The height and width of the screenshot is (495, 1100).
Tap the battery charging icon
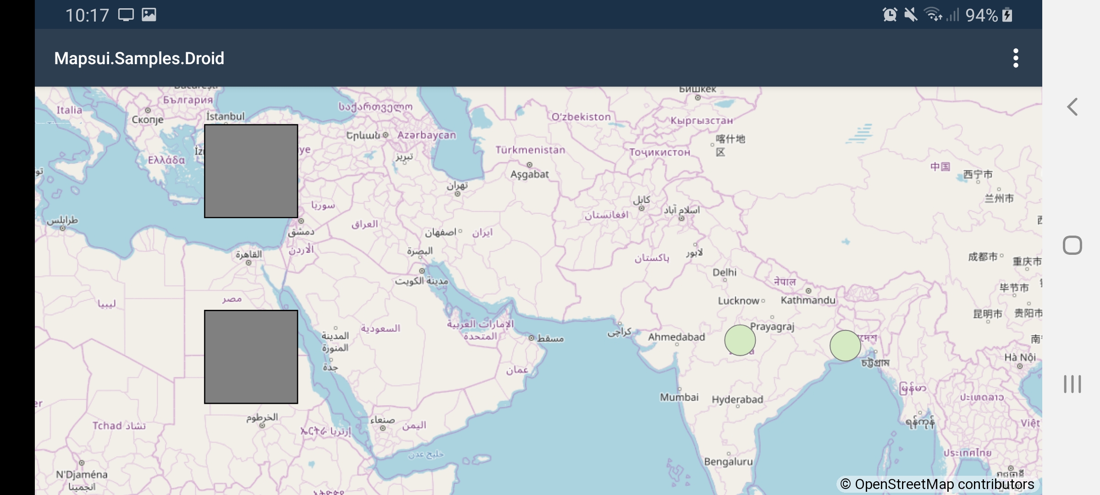[1007, 15]
